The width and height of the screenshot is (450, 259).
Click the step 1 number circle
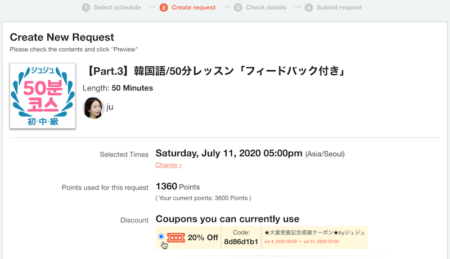coord(86,7)
